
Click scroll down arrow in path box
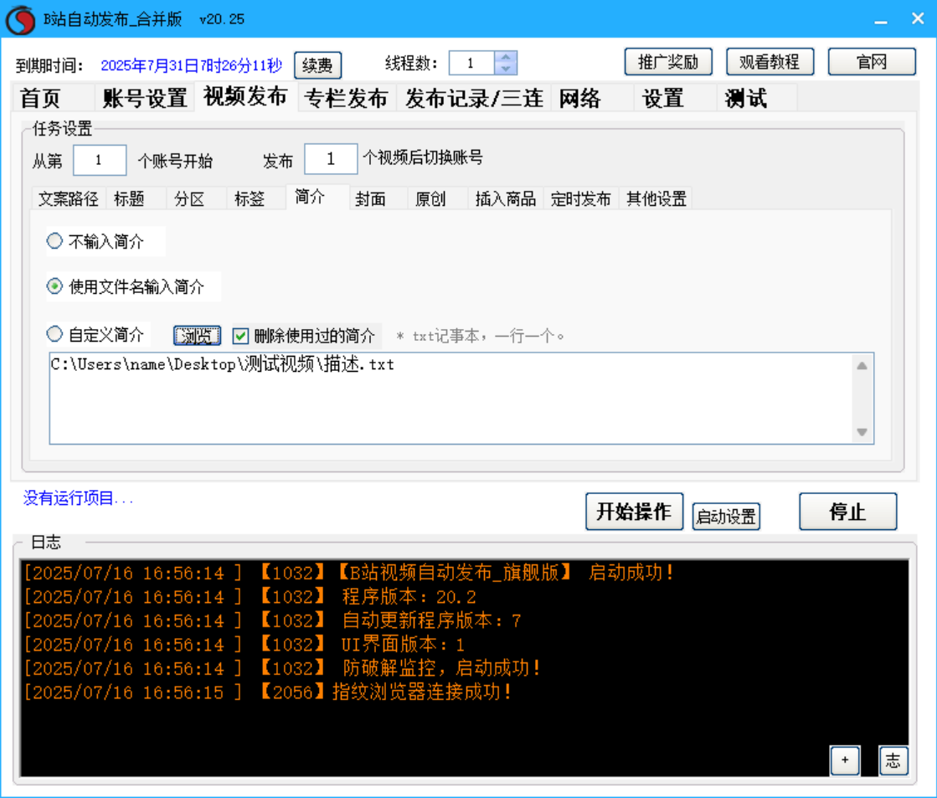(x=862, y=432)
